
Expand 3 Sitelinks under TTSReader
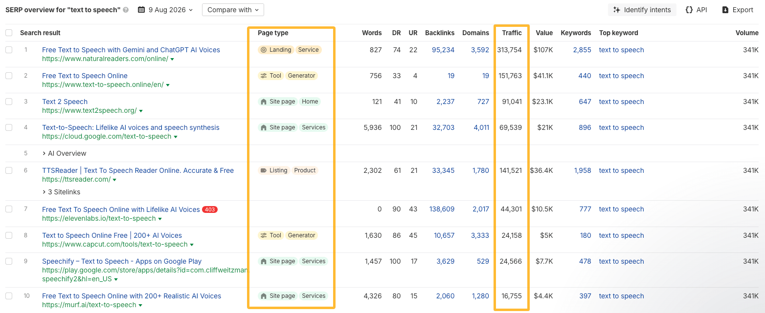tap(61, 192)
